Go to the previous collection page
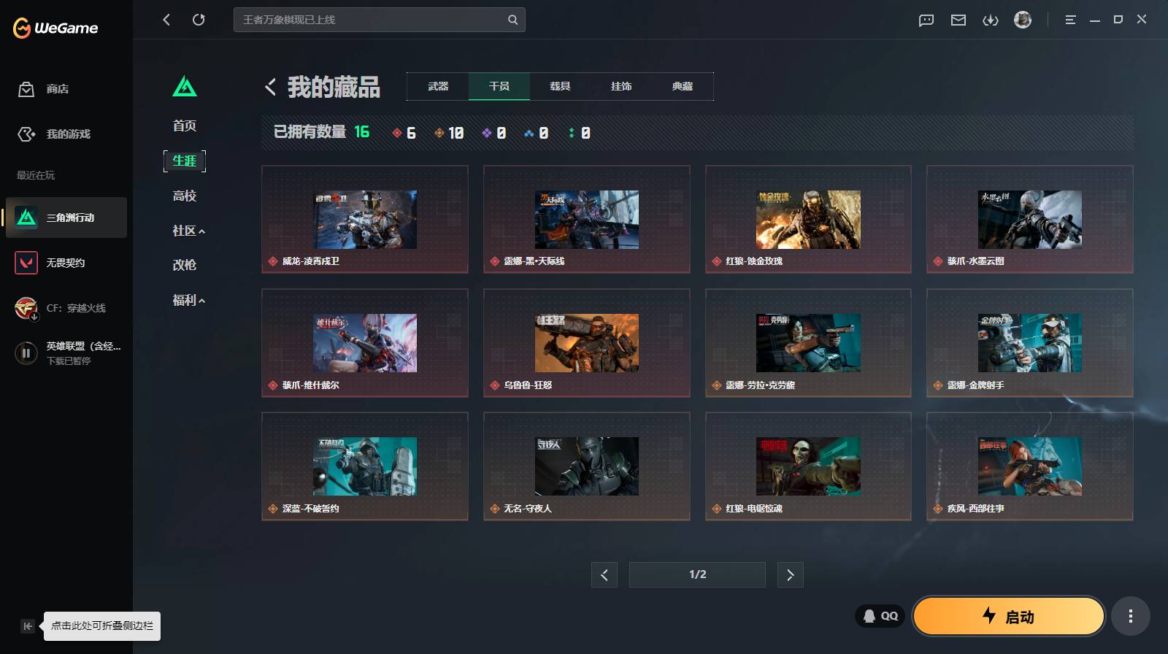 click(604, 574)
